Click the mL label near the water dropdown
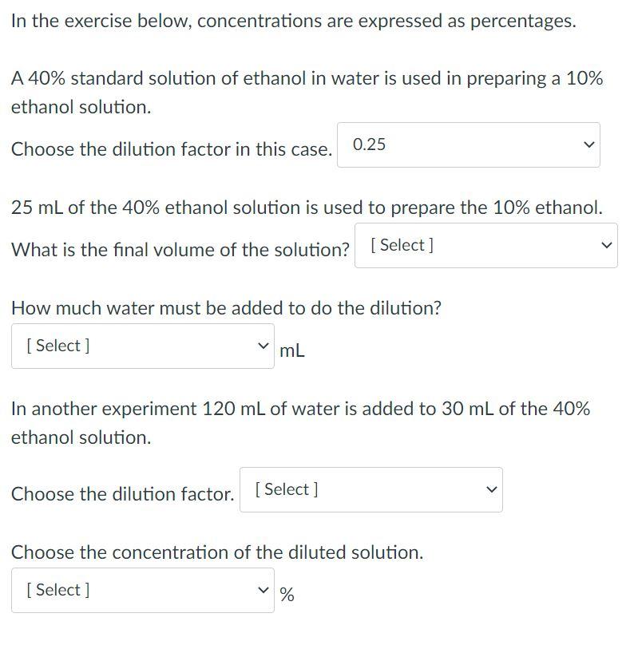The image size is (630, 645). pos(291,350)
